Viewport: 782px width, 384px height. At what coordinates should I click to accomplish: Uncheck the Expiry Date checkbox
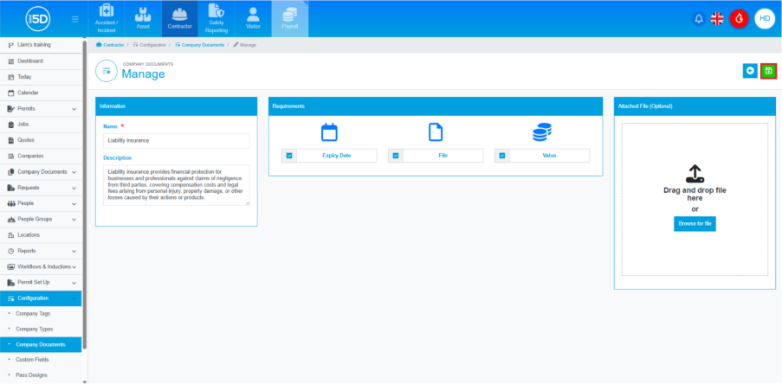click(289, 156)
